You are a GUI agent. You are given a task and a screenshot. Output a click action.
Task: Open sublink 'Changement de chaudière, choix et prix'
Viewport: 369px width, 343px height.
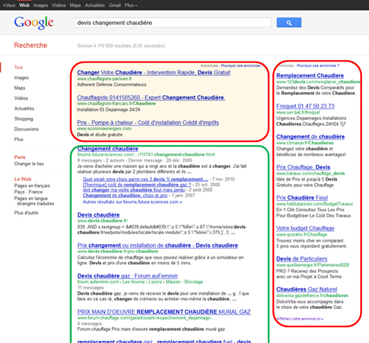[125, 195]
